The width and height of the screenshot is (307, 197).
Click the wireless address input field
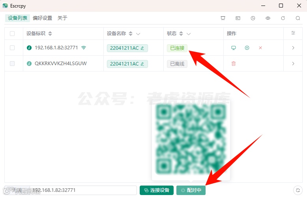tap(83, 190)
